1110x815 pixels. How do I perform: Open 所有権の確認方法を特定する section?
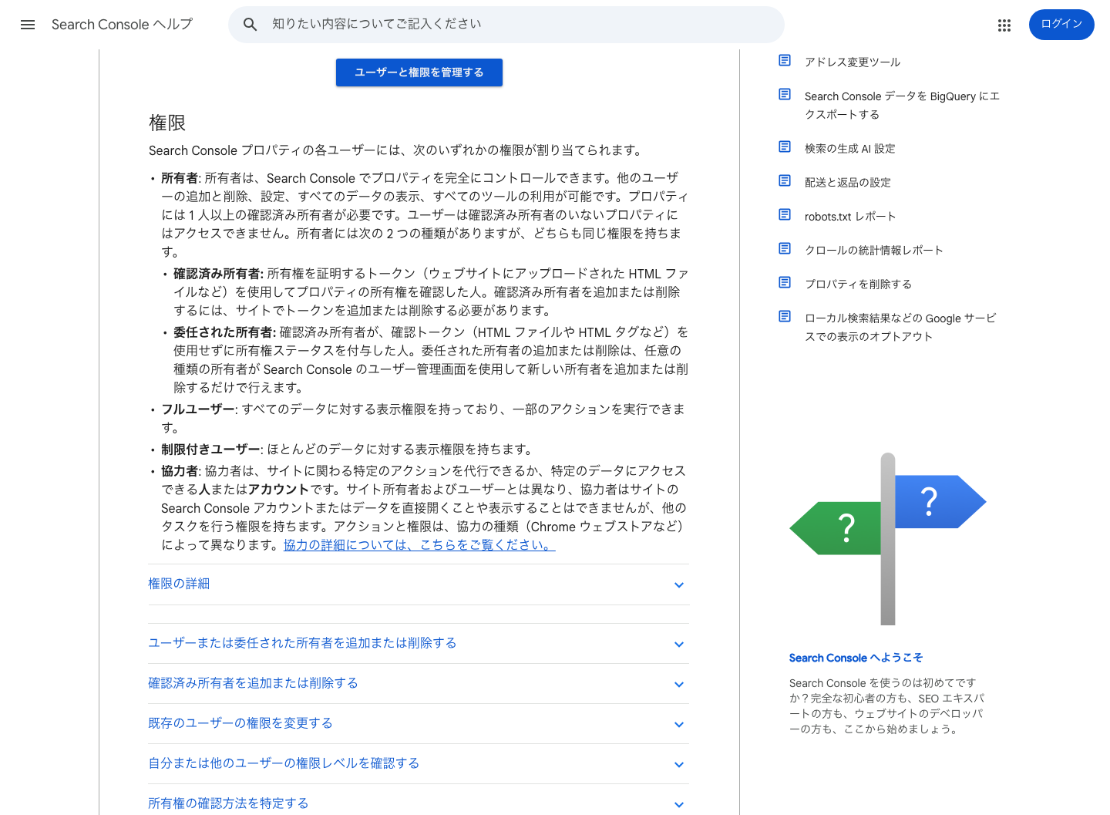click(228, 803)
